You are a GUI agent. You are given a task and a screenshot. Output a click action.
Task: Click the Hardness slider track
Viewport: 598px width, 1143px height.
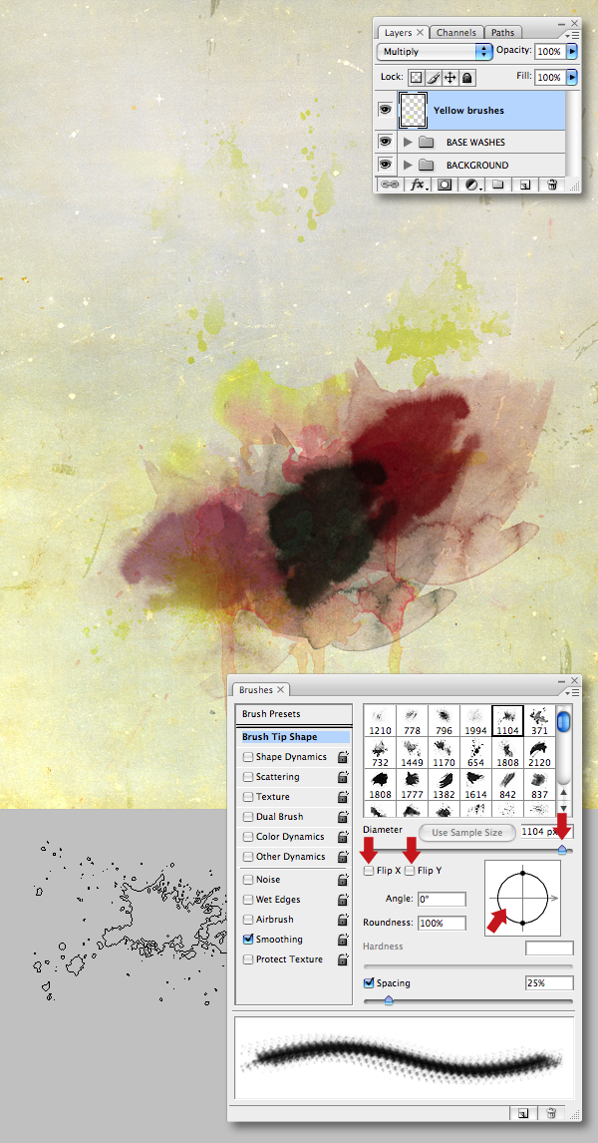(x=467, y=965)
